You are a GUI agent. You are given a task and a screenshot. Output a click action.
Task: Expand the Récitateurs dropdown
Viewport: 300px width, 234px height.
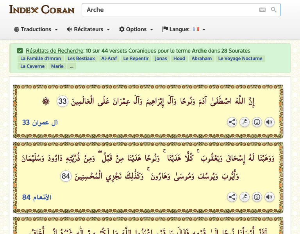pyautogui.click(x=88, y=29)
